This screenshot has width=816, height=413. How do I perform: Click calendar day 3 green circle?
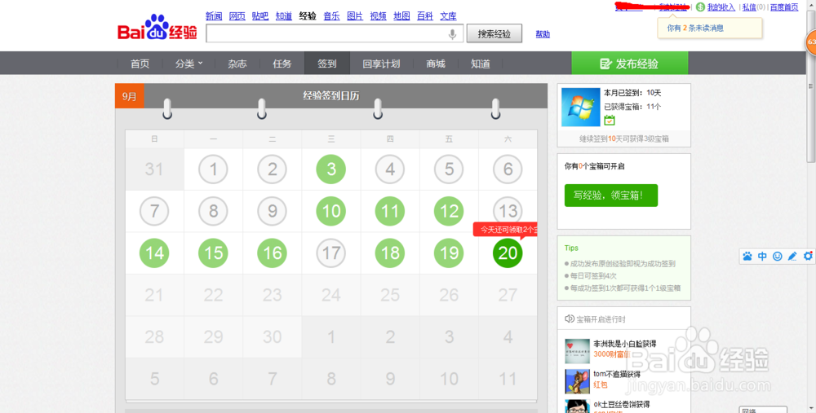point(331,169)
